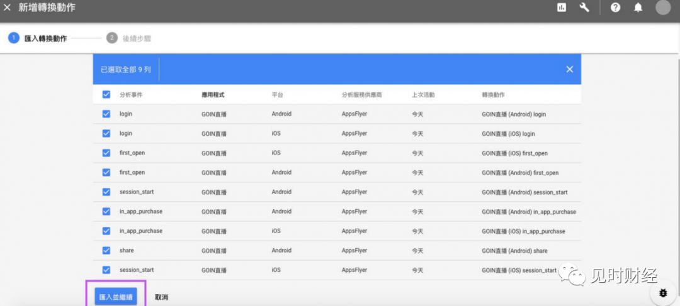This screenshot has height=306, width=680.
Task: Toggle the select-all checkbox beside 分析事件
Action: 106,94
